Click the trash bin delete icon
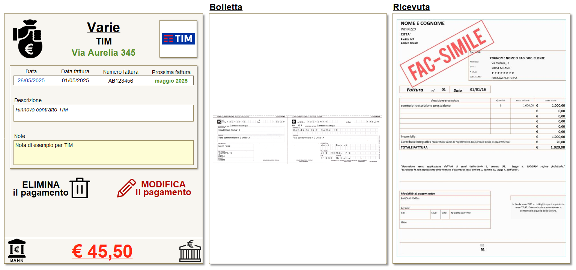Screen dimensions: 576x270 (80, 188)
